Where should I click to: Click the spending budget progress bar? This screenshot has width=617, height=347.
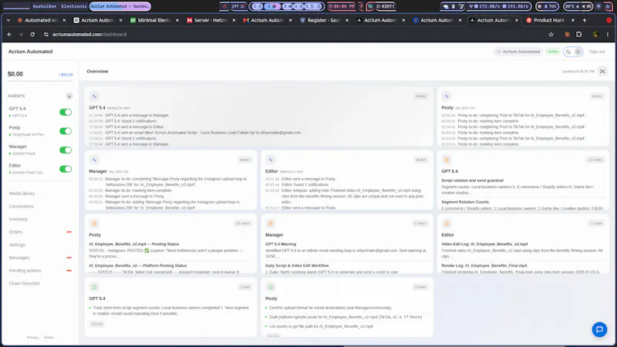[x=40, y=82]
